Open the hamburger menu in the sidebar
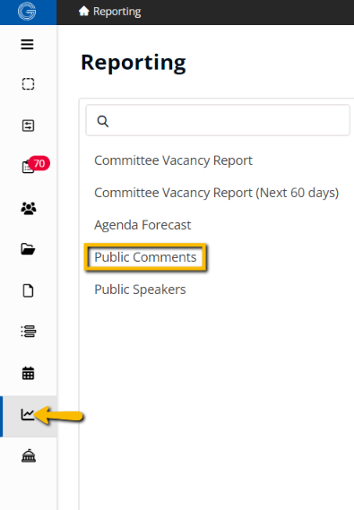This screenshot has width=354, height=510. point(27,44)
